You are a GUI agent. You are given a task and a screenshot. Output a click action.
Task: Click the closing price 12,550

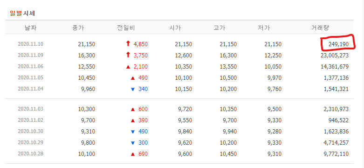pos(87,66)
